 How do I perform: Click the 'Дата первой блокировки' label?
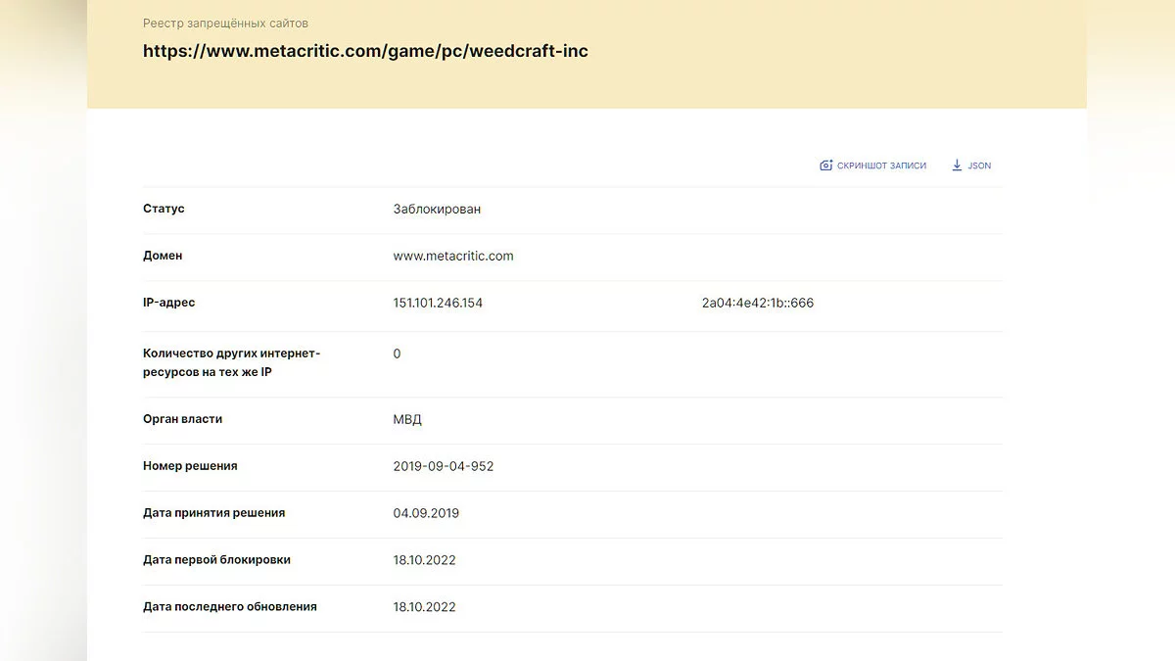coord(216,560)
